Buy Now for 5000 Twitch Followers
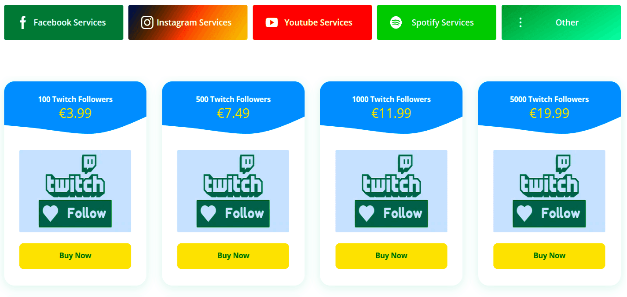The image size is (627, 297). click(549, 256)
